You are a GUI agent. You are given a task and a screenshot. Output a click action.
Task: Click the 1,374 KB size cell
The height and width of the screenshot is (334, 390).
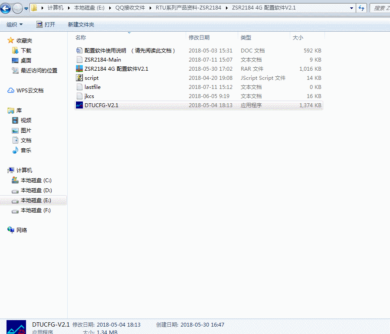pos(310,105)
